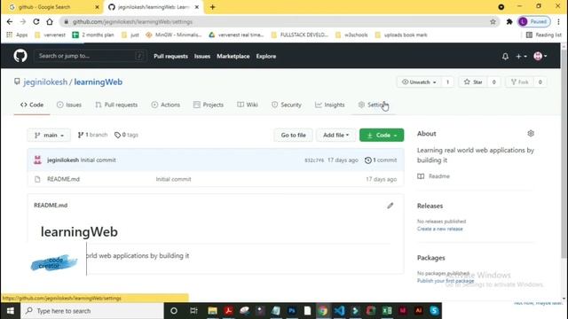
Task: Open the Chrome three-dot menu
Action: pyautogui.click(x=558, y=21)
